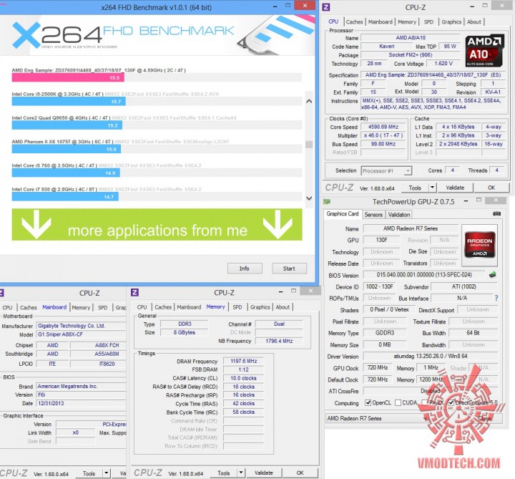Click the Intel Core i5-2500K 15.7 result bar
Image resolution: width=515 pixels, height=479 pixels.
click(69, 101)
